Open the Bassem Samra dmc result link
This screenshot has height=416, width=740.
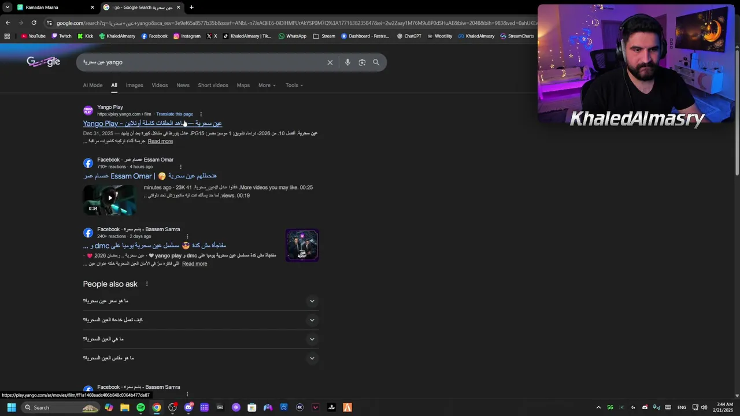click(154, 246)
